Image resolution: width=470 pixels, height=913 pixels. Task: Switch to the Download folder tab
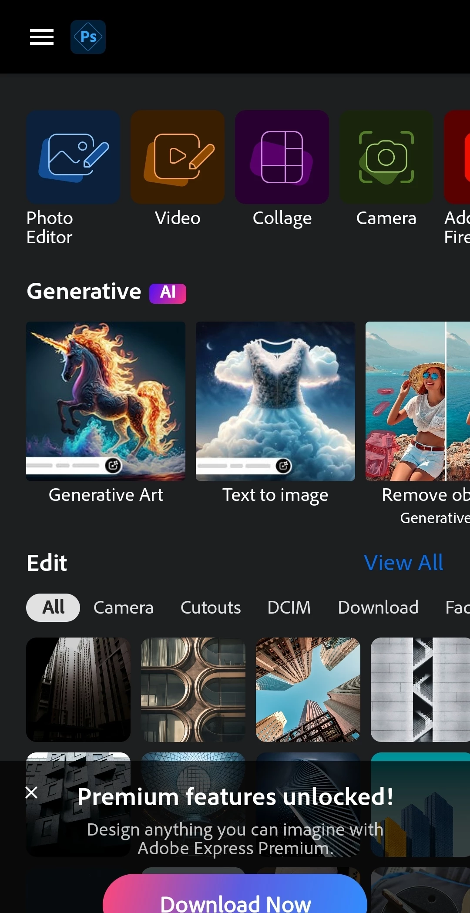378,608
